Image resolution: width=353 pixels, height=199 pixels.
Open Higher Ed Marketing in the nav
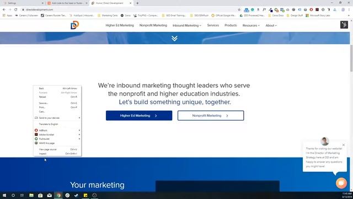(120, 25)
